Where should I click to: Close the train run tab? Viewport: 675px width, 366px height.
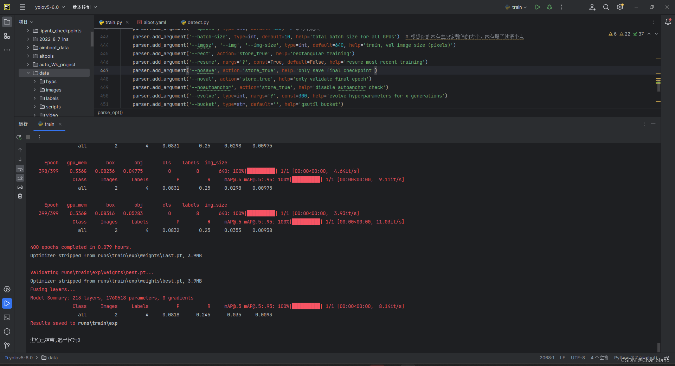point(60,124)
